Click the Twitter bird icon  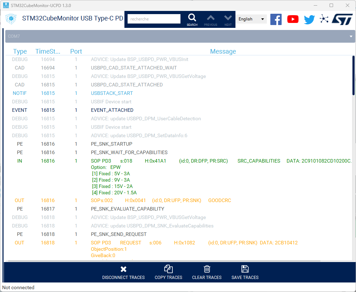[309, 19]
